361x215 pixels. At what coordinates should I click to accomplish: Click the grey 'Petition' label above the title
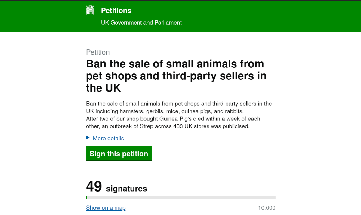98,52
